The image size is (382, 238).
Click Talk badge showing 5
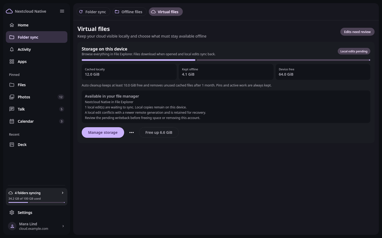pos(62,109)
